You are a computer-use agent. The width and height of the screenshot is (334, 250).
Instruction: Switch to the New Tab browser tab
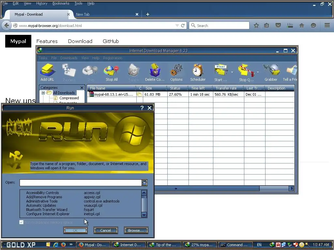107,14
